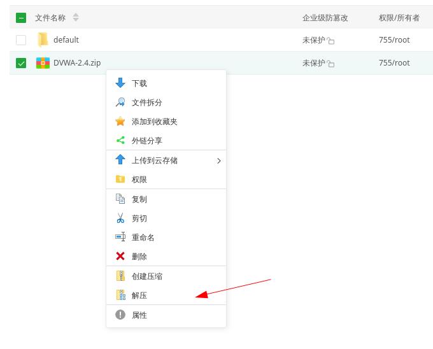Click the lock icon in default row
Screen dimensions: 433x349
(330, 41)
